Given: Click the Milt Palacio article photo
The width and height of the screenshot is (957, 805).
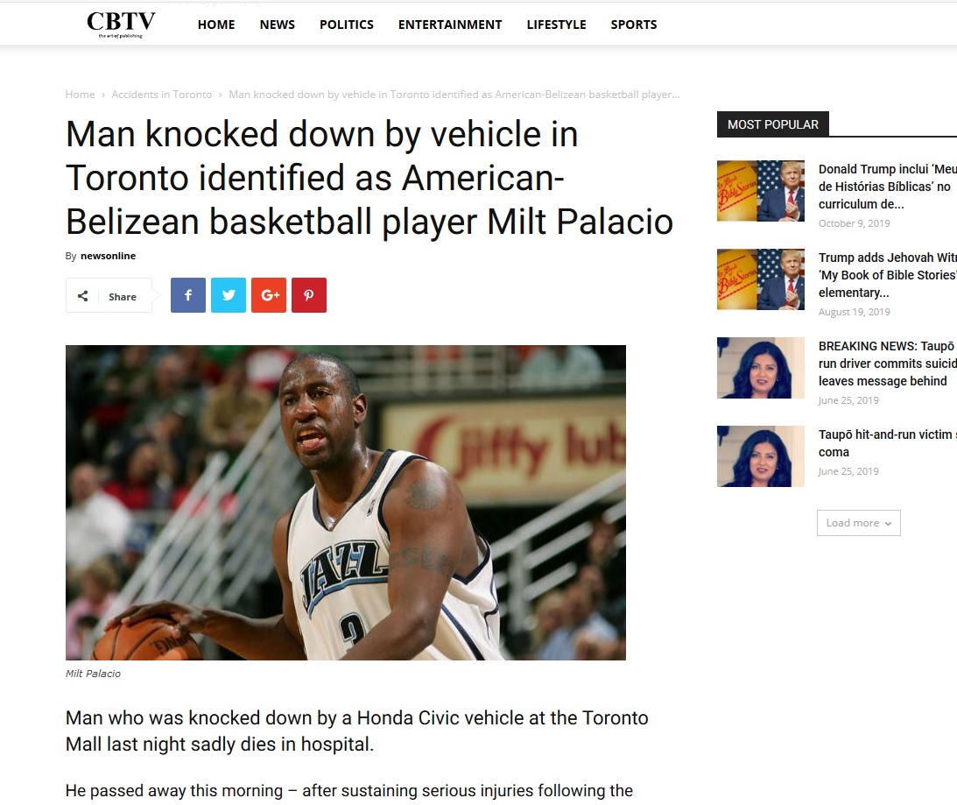Looking at the screenshot, I should pos(346,502).
